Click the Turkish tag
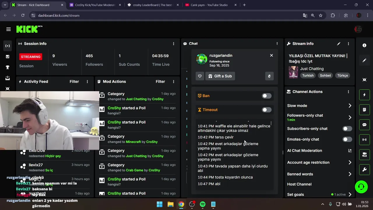Screen dimensions: 373x210 click(x=308, y=76)
